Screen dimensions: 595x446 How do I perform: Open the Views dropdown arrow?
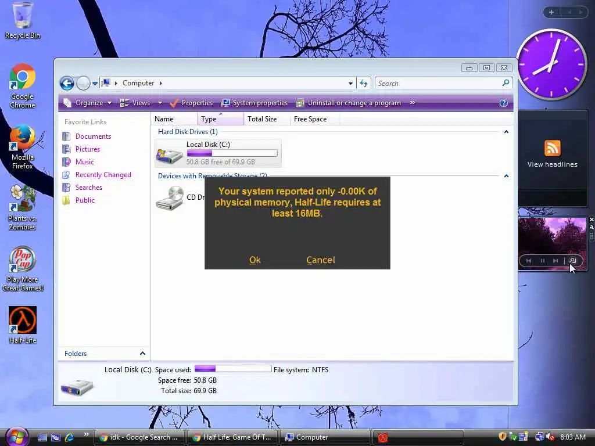pos(160,103)
